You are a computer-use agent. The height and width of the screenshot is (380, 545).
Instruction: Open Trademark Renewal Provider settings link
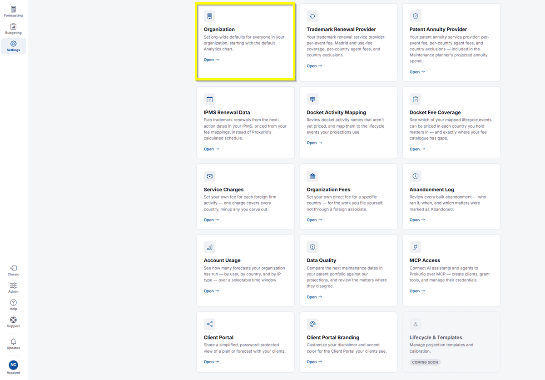(x=314, y=66)
